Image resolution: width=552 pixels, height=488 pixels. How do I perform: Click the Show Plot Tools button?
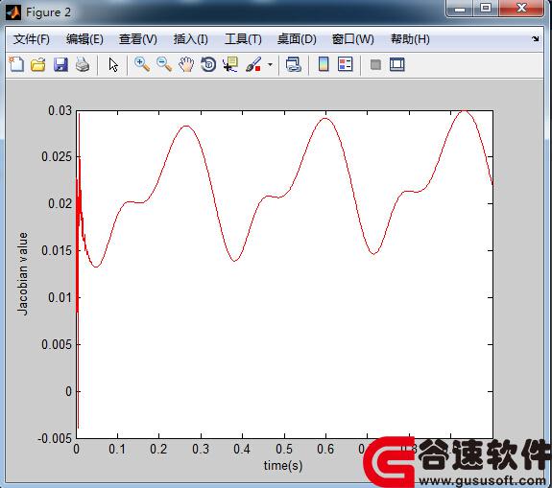pos(397,64)
